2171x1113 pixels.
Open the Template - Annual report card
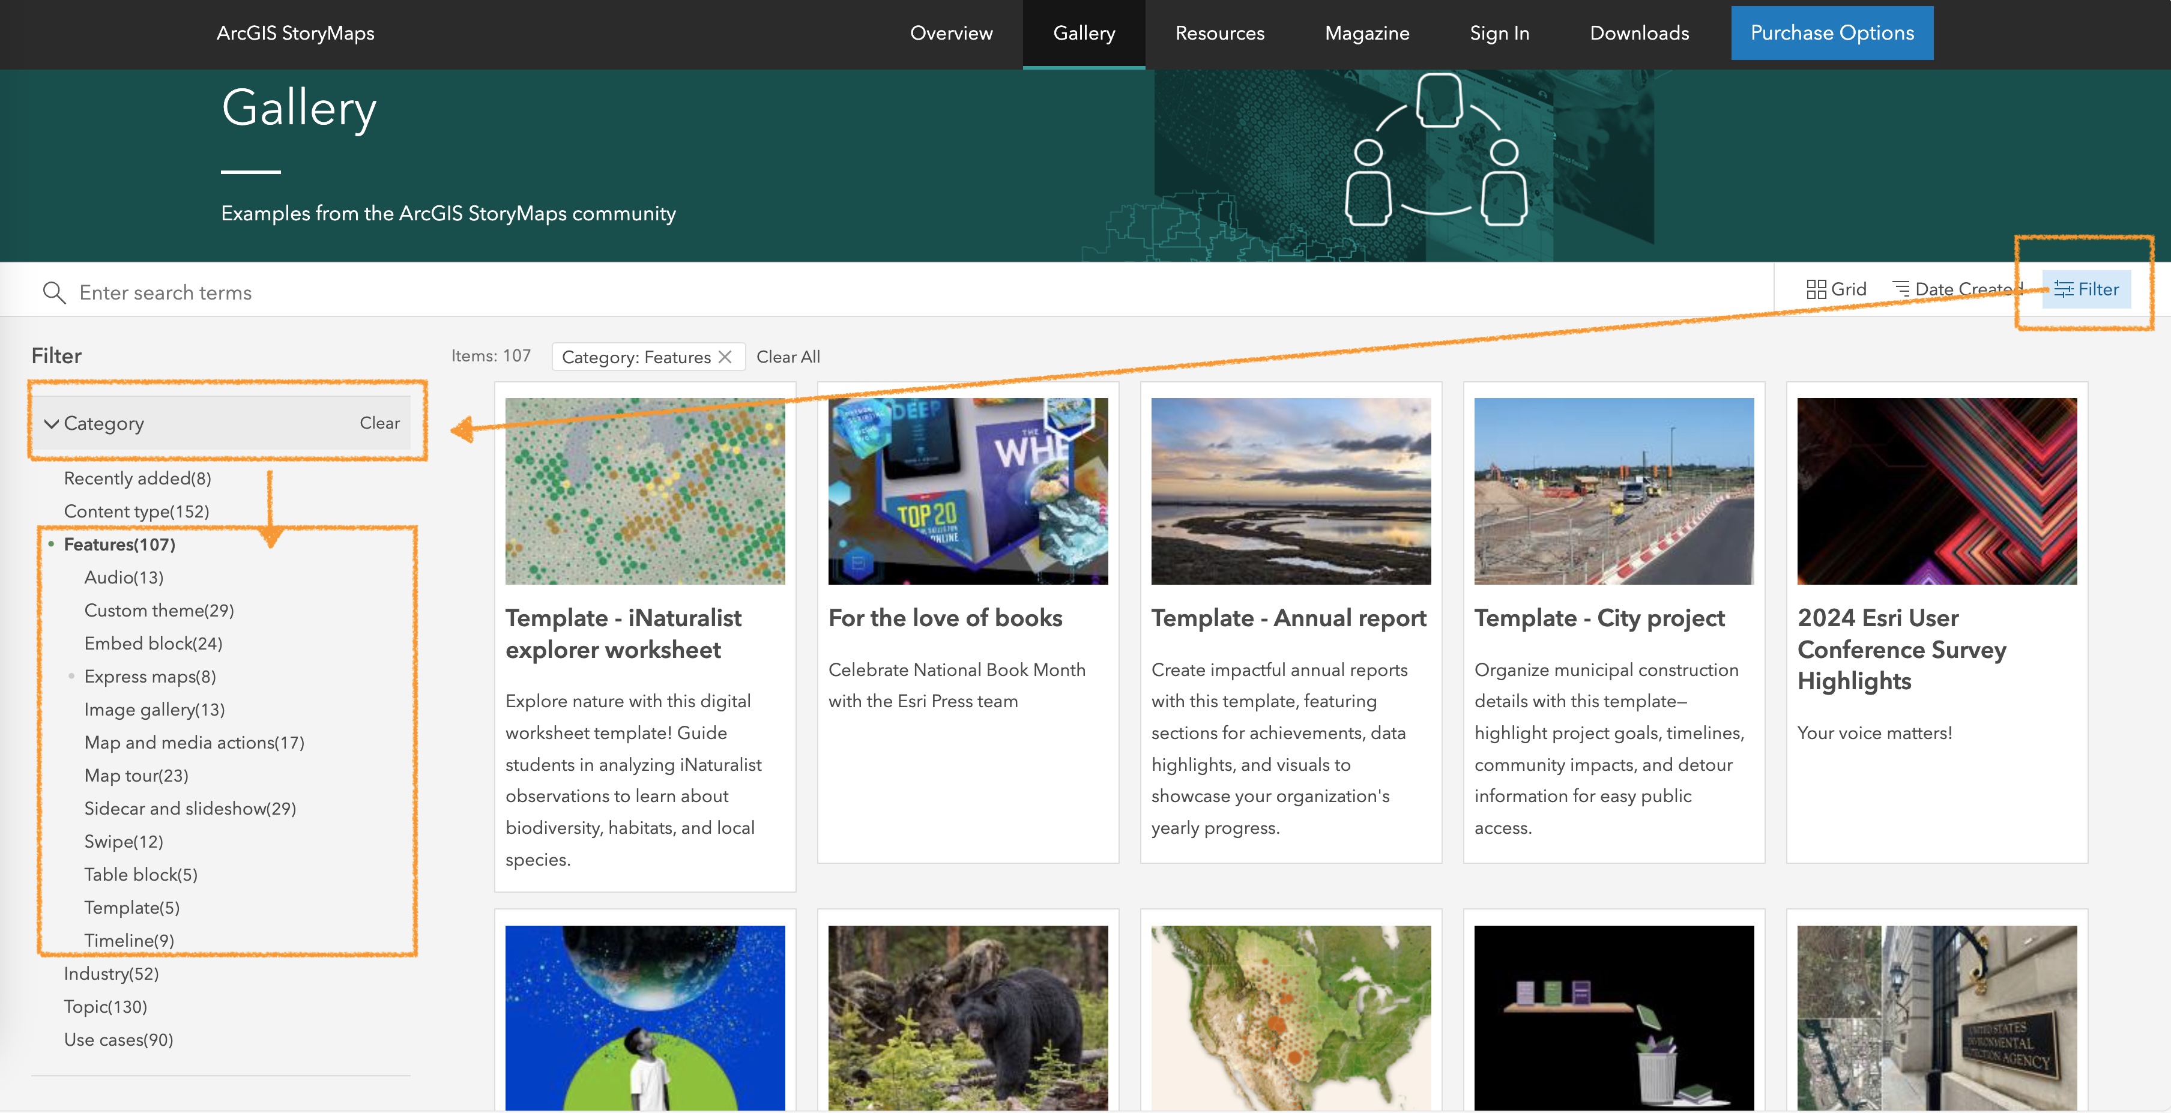coord(1288,618)
